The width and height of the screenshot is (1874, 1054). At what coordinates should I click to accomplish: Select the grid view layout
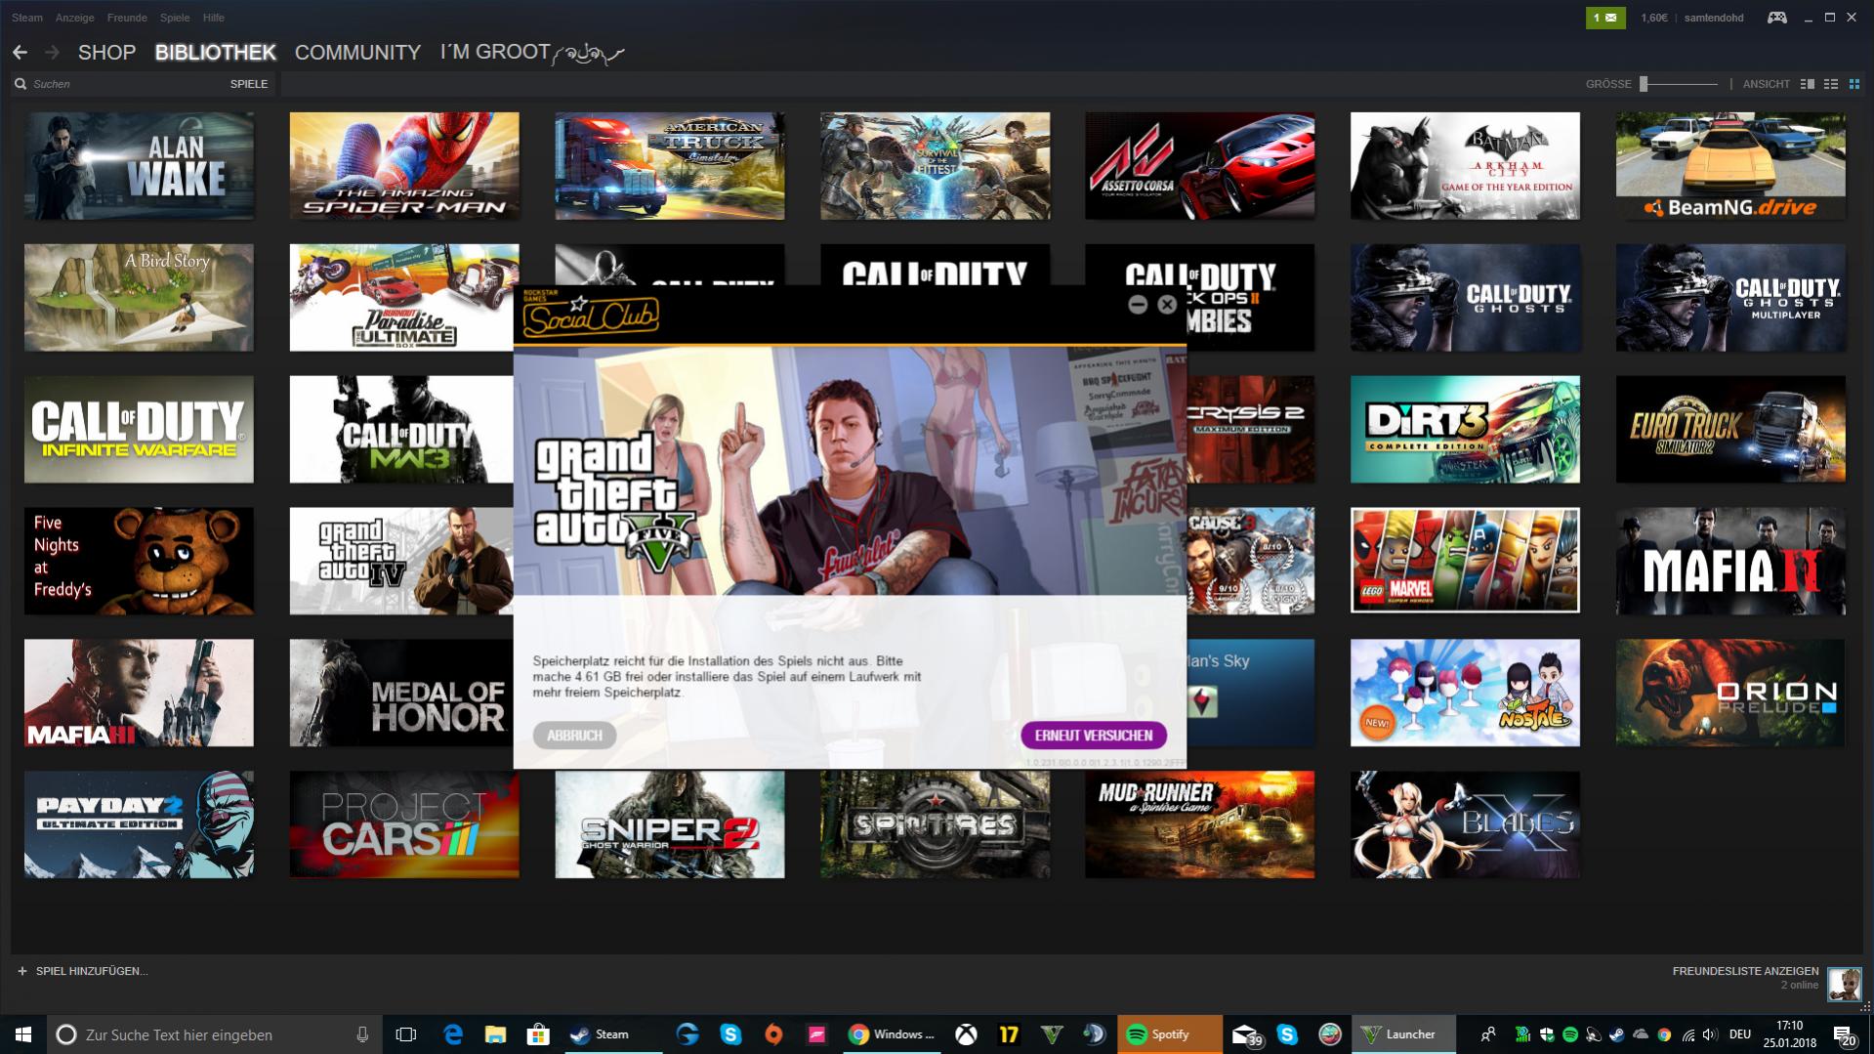(x=1854, y=84)
